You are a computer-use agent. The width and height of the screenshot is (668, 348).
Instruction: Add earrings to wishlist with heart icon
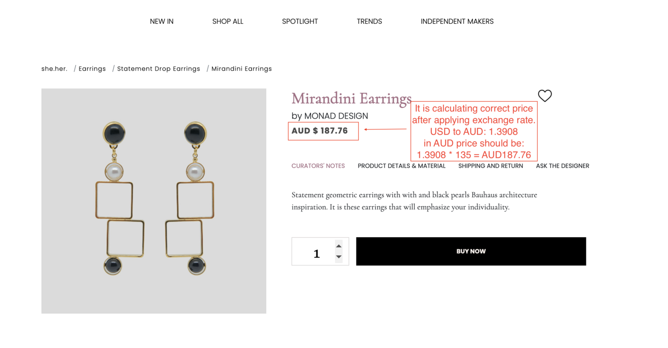point(544,95)
